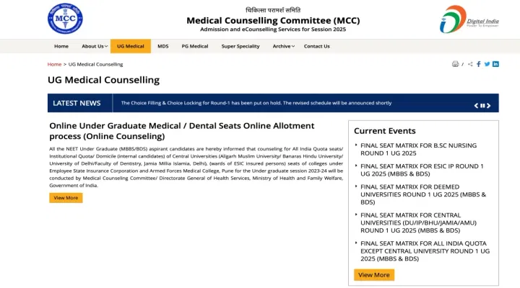Click Home link in breadcrumb
520x288 pixels.
(54, 64)
